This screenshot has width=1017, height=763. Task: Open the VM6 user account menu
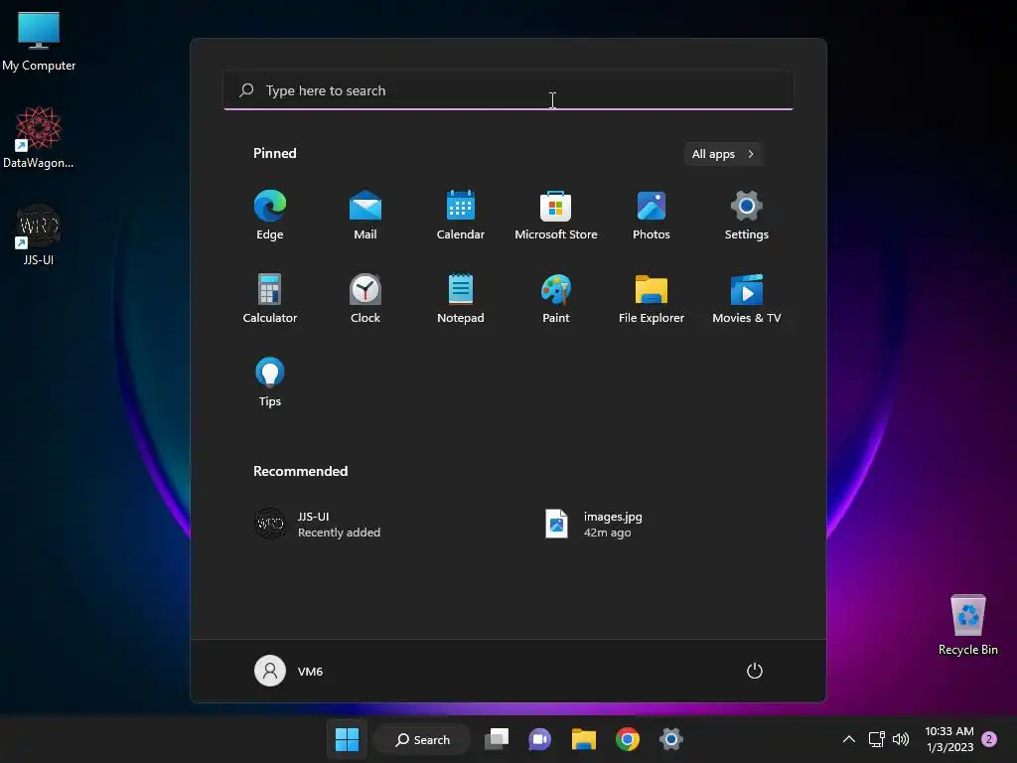pyautogui.click(x=289, y=671)
